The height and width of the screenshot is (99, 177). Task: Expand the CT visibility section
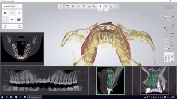(171, 51)
